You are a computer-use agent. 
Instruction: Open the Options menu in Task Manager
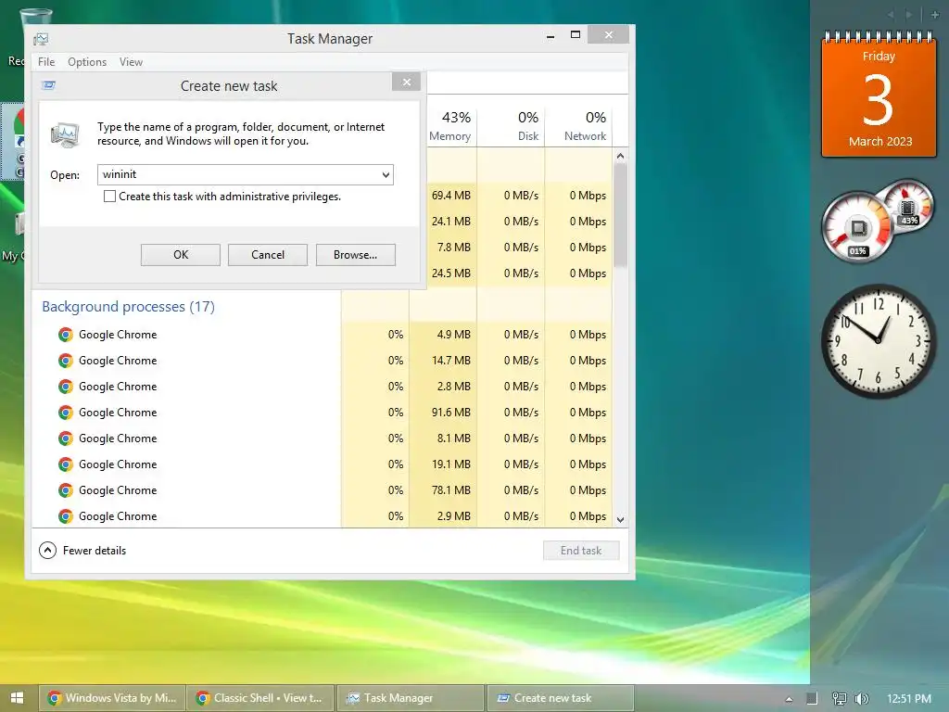pyautogui.click(x=87, y=62)
